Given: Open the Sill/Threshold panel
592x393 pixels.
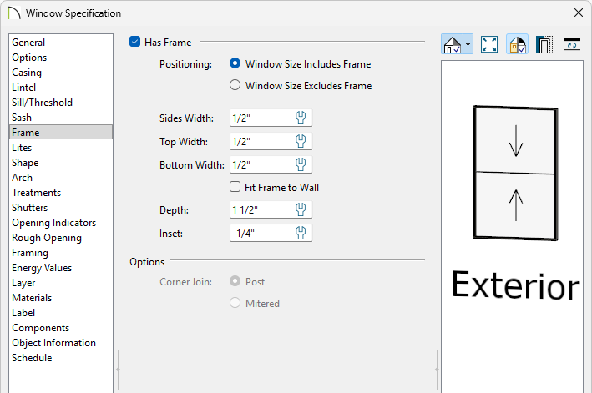Looking at the screenshot, I should (61, 103).
